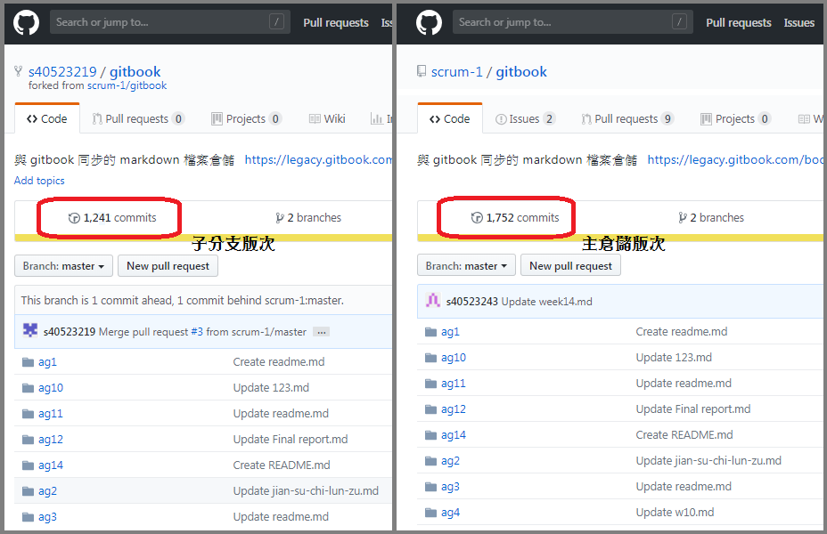Click s40523219 author name in left commit row
Image resolution: width=827 pixels, height=534 pixels.
click(x=70, y=332)
